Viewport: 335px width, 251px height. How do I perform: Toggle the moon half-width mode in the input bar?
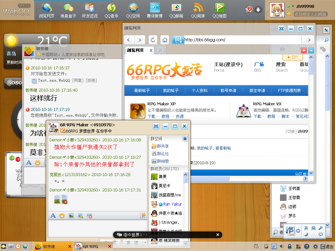(x=306, y=234)
